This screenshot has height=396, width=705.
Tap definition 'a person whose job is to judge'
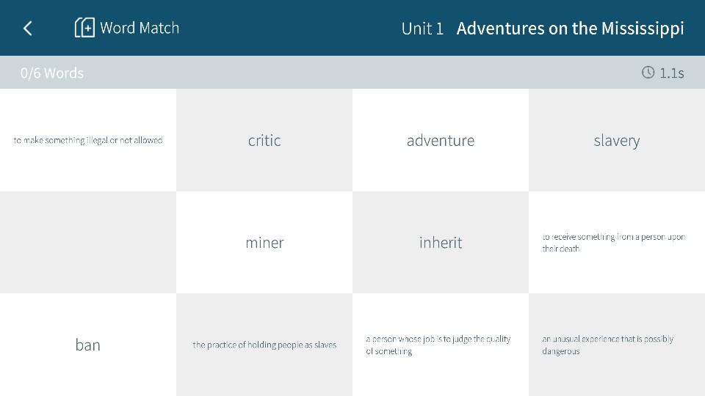(438, 345)
